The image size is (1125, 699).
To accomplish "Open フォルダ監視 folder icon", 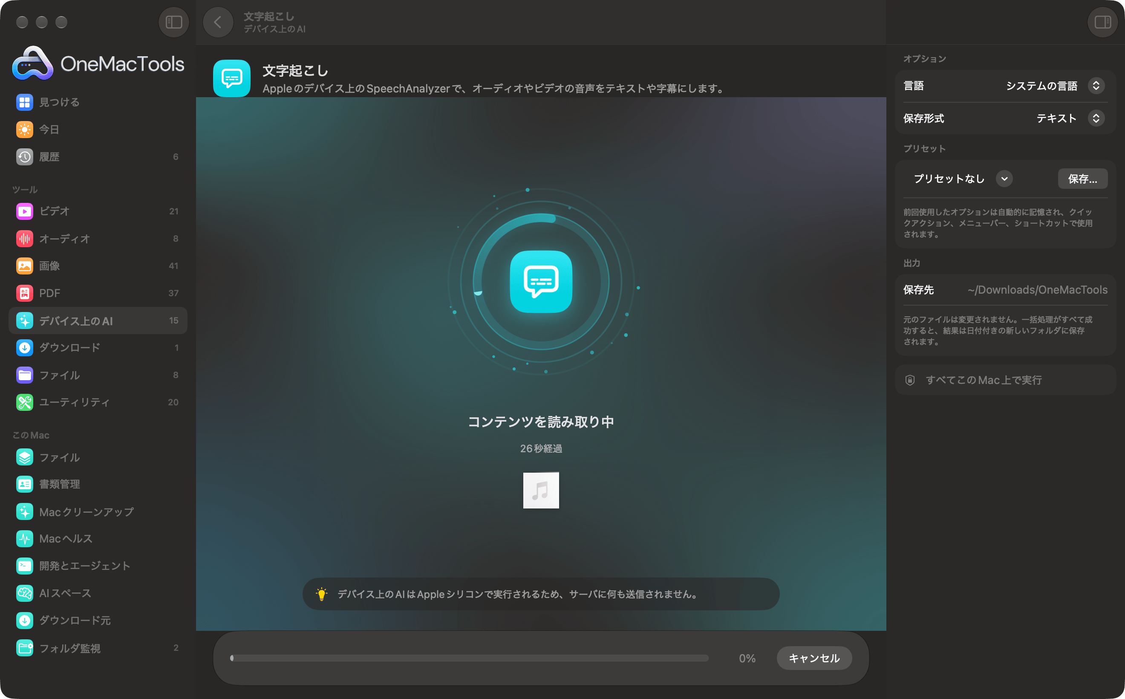I will point(24,648).
